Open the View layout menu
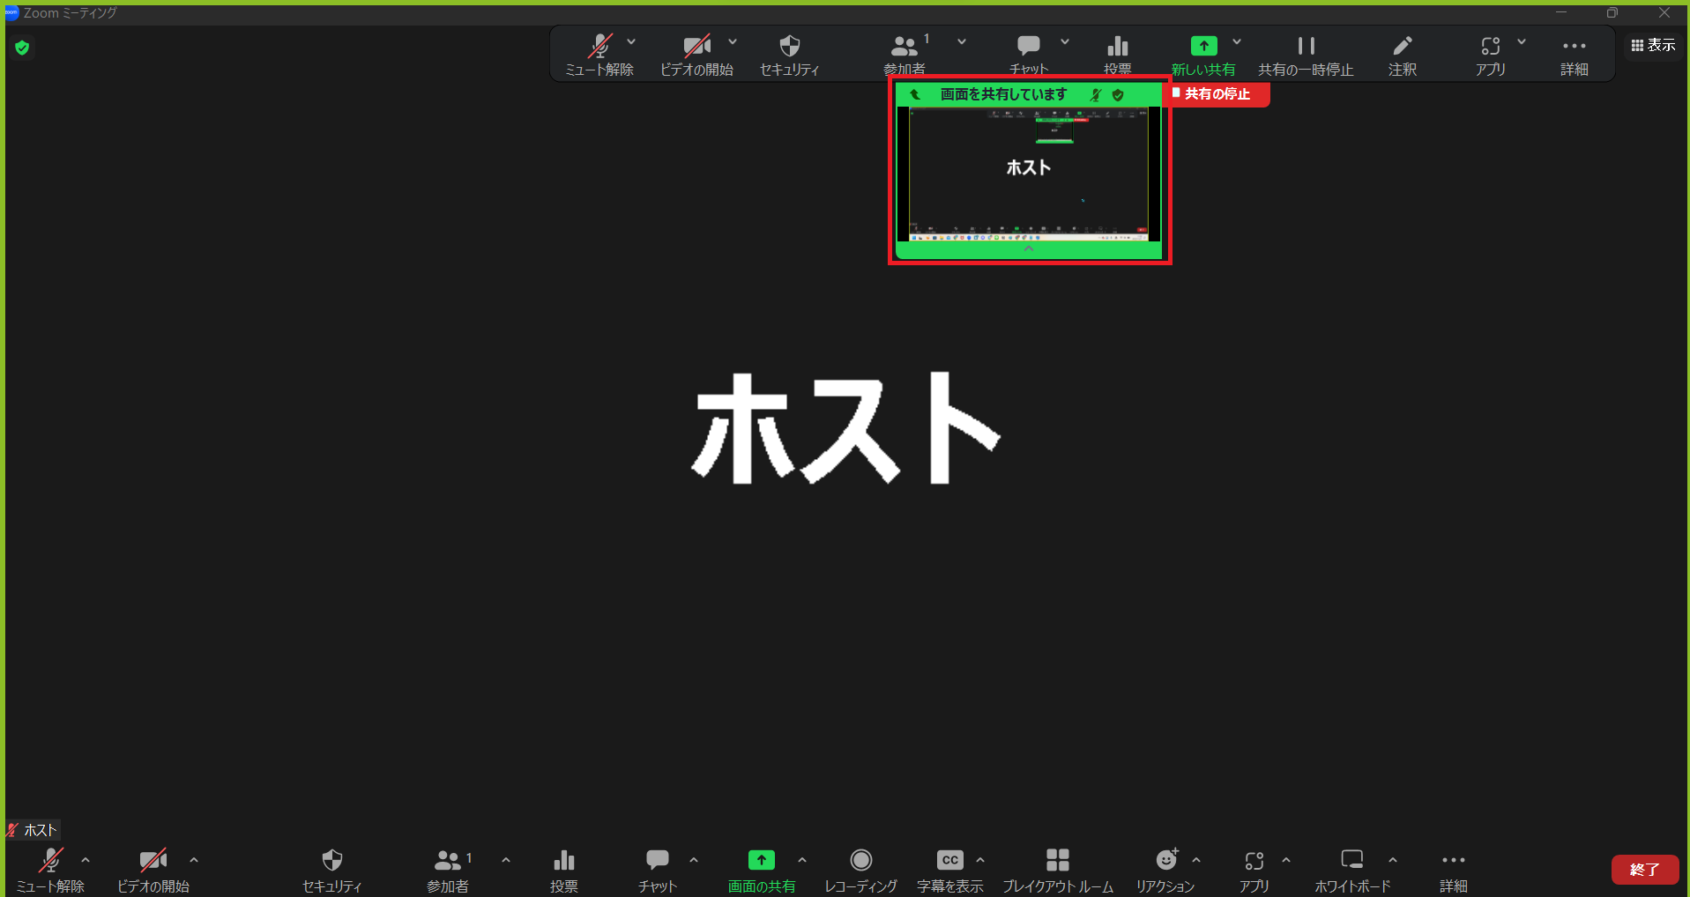The width and height of the screenshot is (1690, 897). pos(1653,45)
